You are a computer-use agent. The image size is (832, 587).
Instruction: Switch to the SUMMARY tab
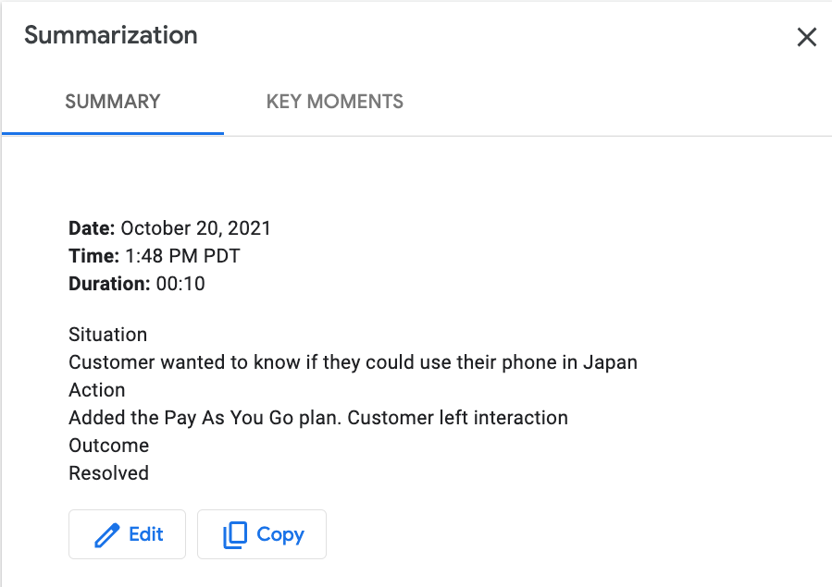coord(113,102)
